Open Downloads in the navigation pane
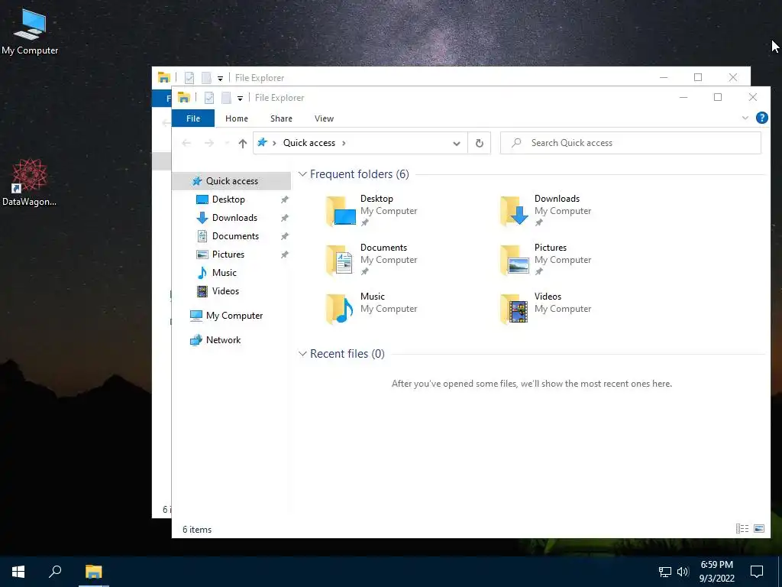The image size is (782, 587). (234, 218)
